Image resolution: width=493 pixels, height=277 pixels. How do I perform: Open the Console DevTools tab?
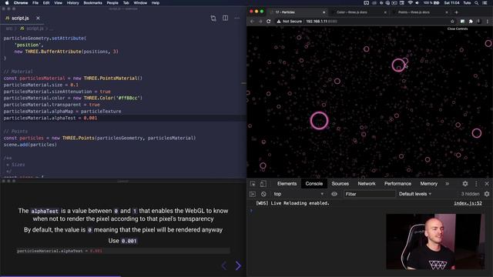click(x=314, y=184)
